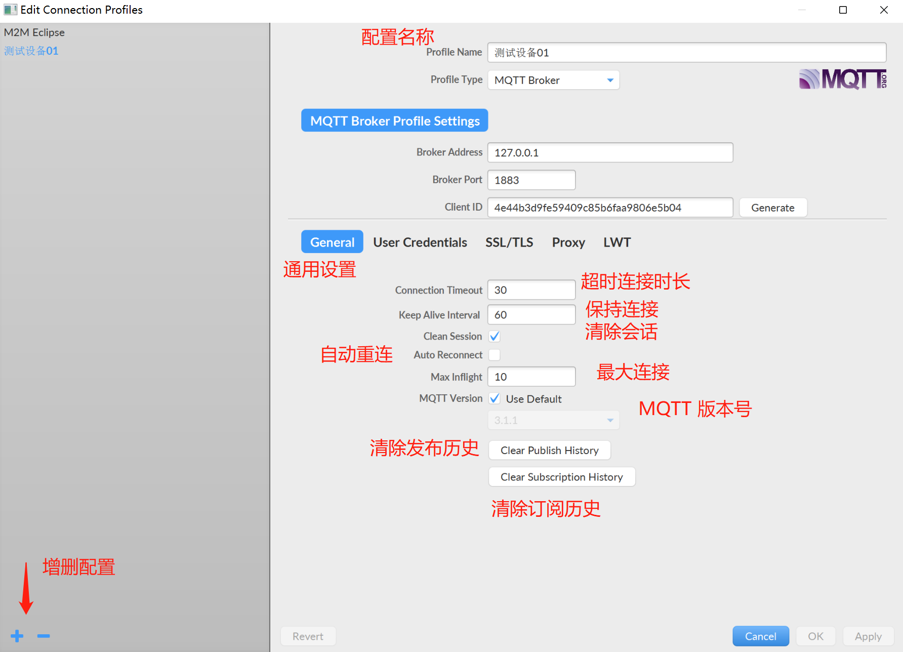Click the "Broker Address" label
This screenshot has width=903, height=652.
click(449, 152)
